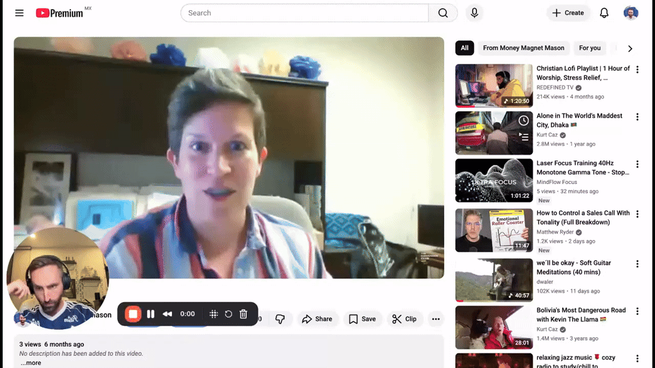
Task: Click the webcam bubble overlay
Action: point(58,279)
